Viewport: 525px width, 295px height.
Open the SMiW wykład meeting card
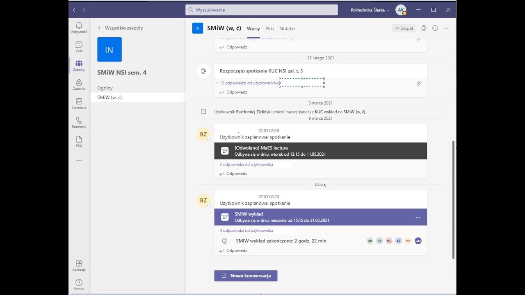[x=320, y=217]
